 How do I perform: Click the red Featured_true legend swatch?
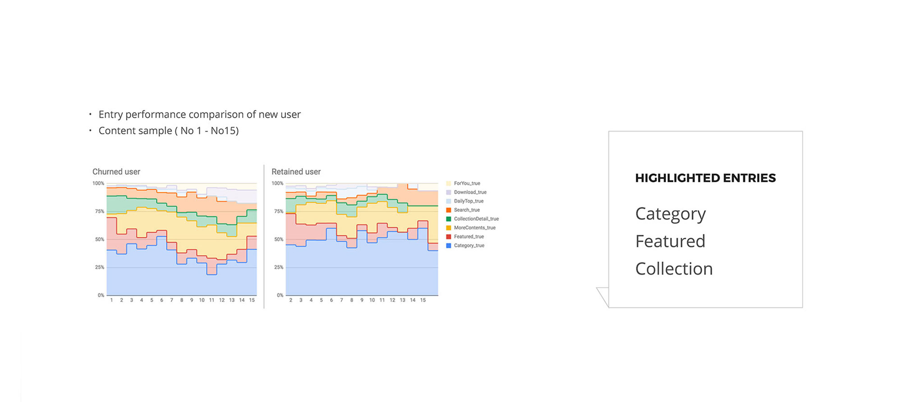coord(448,237)
